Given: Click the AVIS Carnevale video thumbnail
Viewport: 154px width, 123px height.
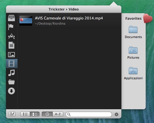Looking at the screenshot, I should pos(26,21).
